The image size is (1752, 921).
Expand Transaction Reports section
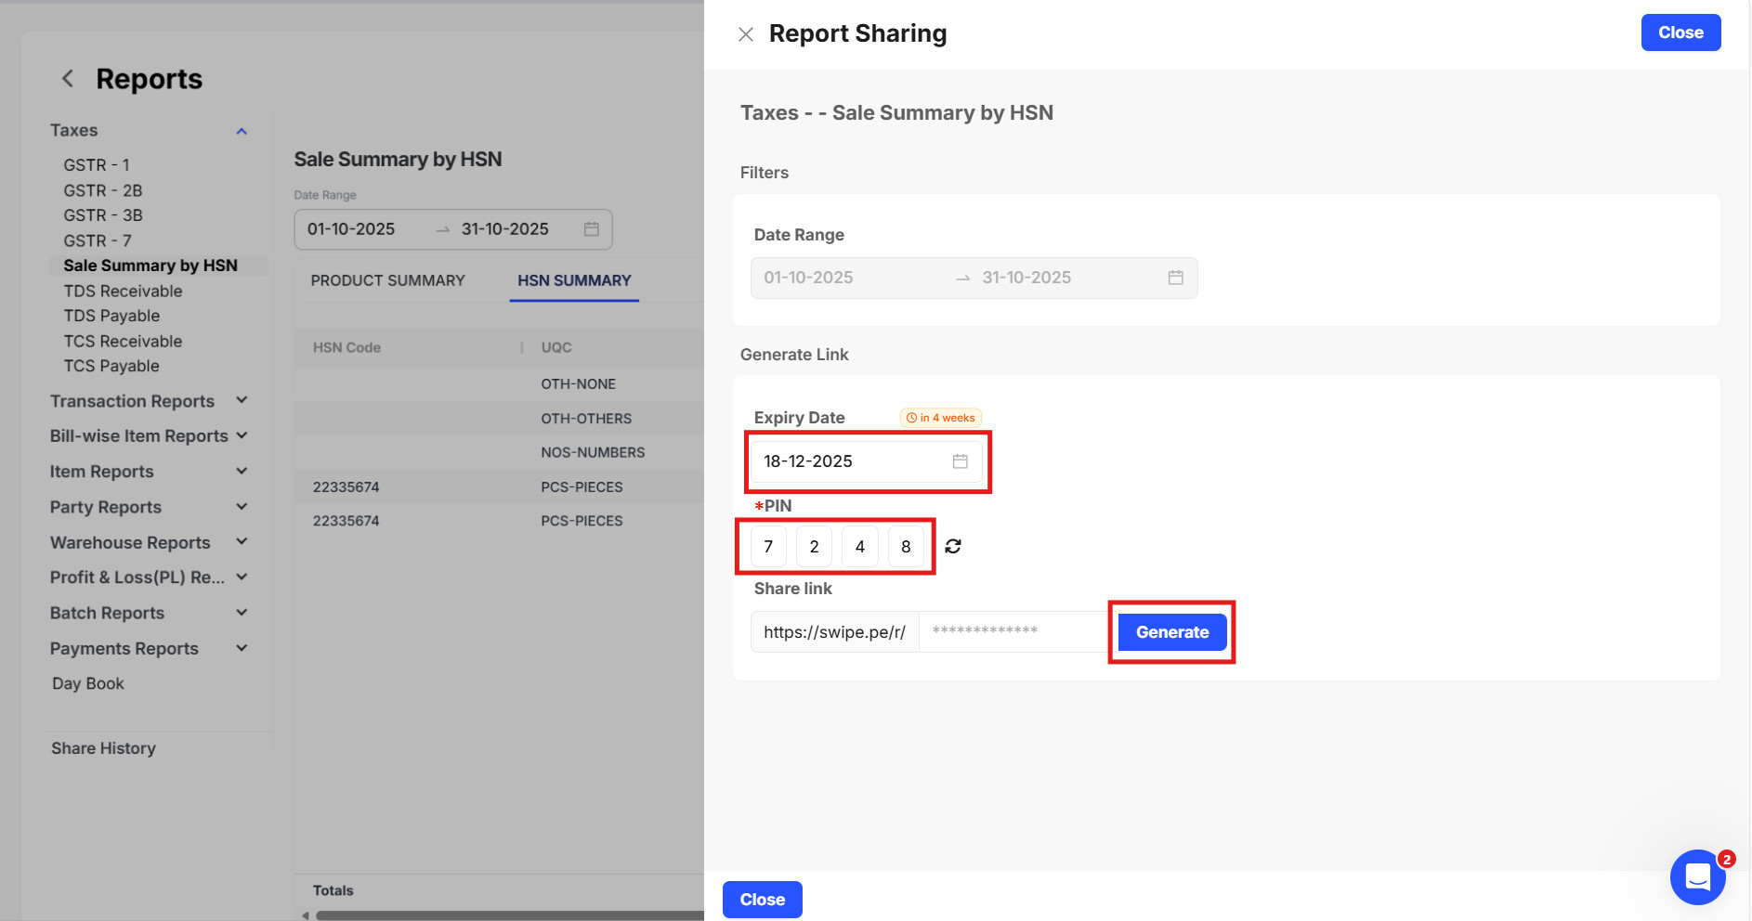242,400
